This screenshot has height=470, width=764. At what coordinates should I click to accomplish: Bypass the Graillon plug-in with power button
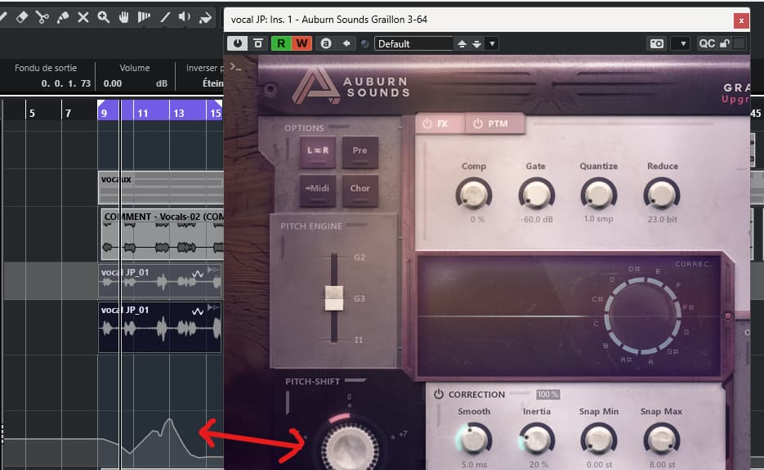pos(237,43)
